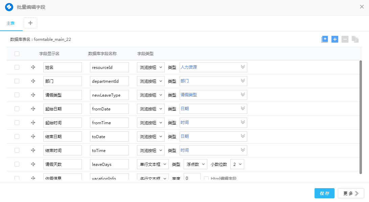Open the decimal places dropdown showing 2
The image size is (369, 202).
237,164
